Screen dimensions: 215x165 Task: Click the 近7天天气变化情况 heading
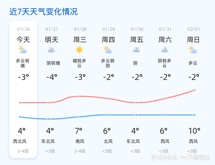pos(44,12)
